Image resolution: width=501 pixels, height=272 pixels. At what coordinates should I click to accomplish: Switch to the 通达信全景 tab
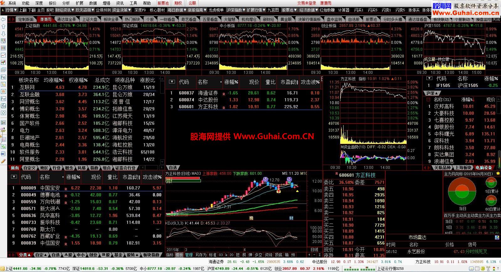tap(66, 19)
